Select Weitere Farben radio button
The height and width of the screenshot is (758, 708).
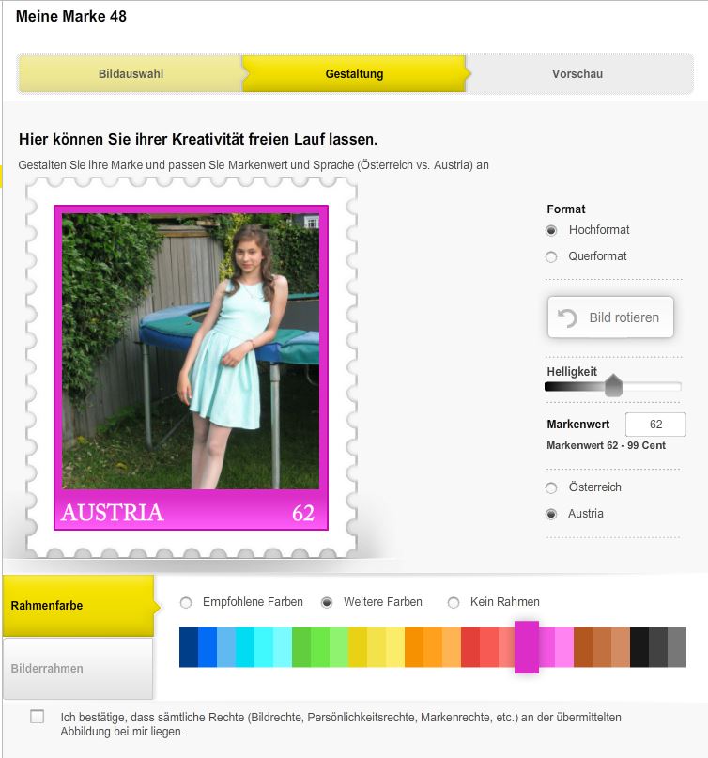click(327, 602)
